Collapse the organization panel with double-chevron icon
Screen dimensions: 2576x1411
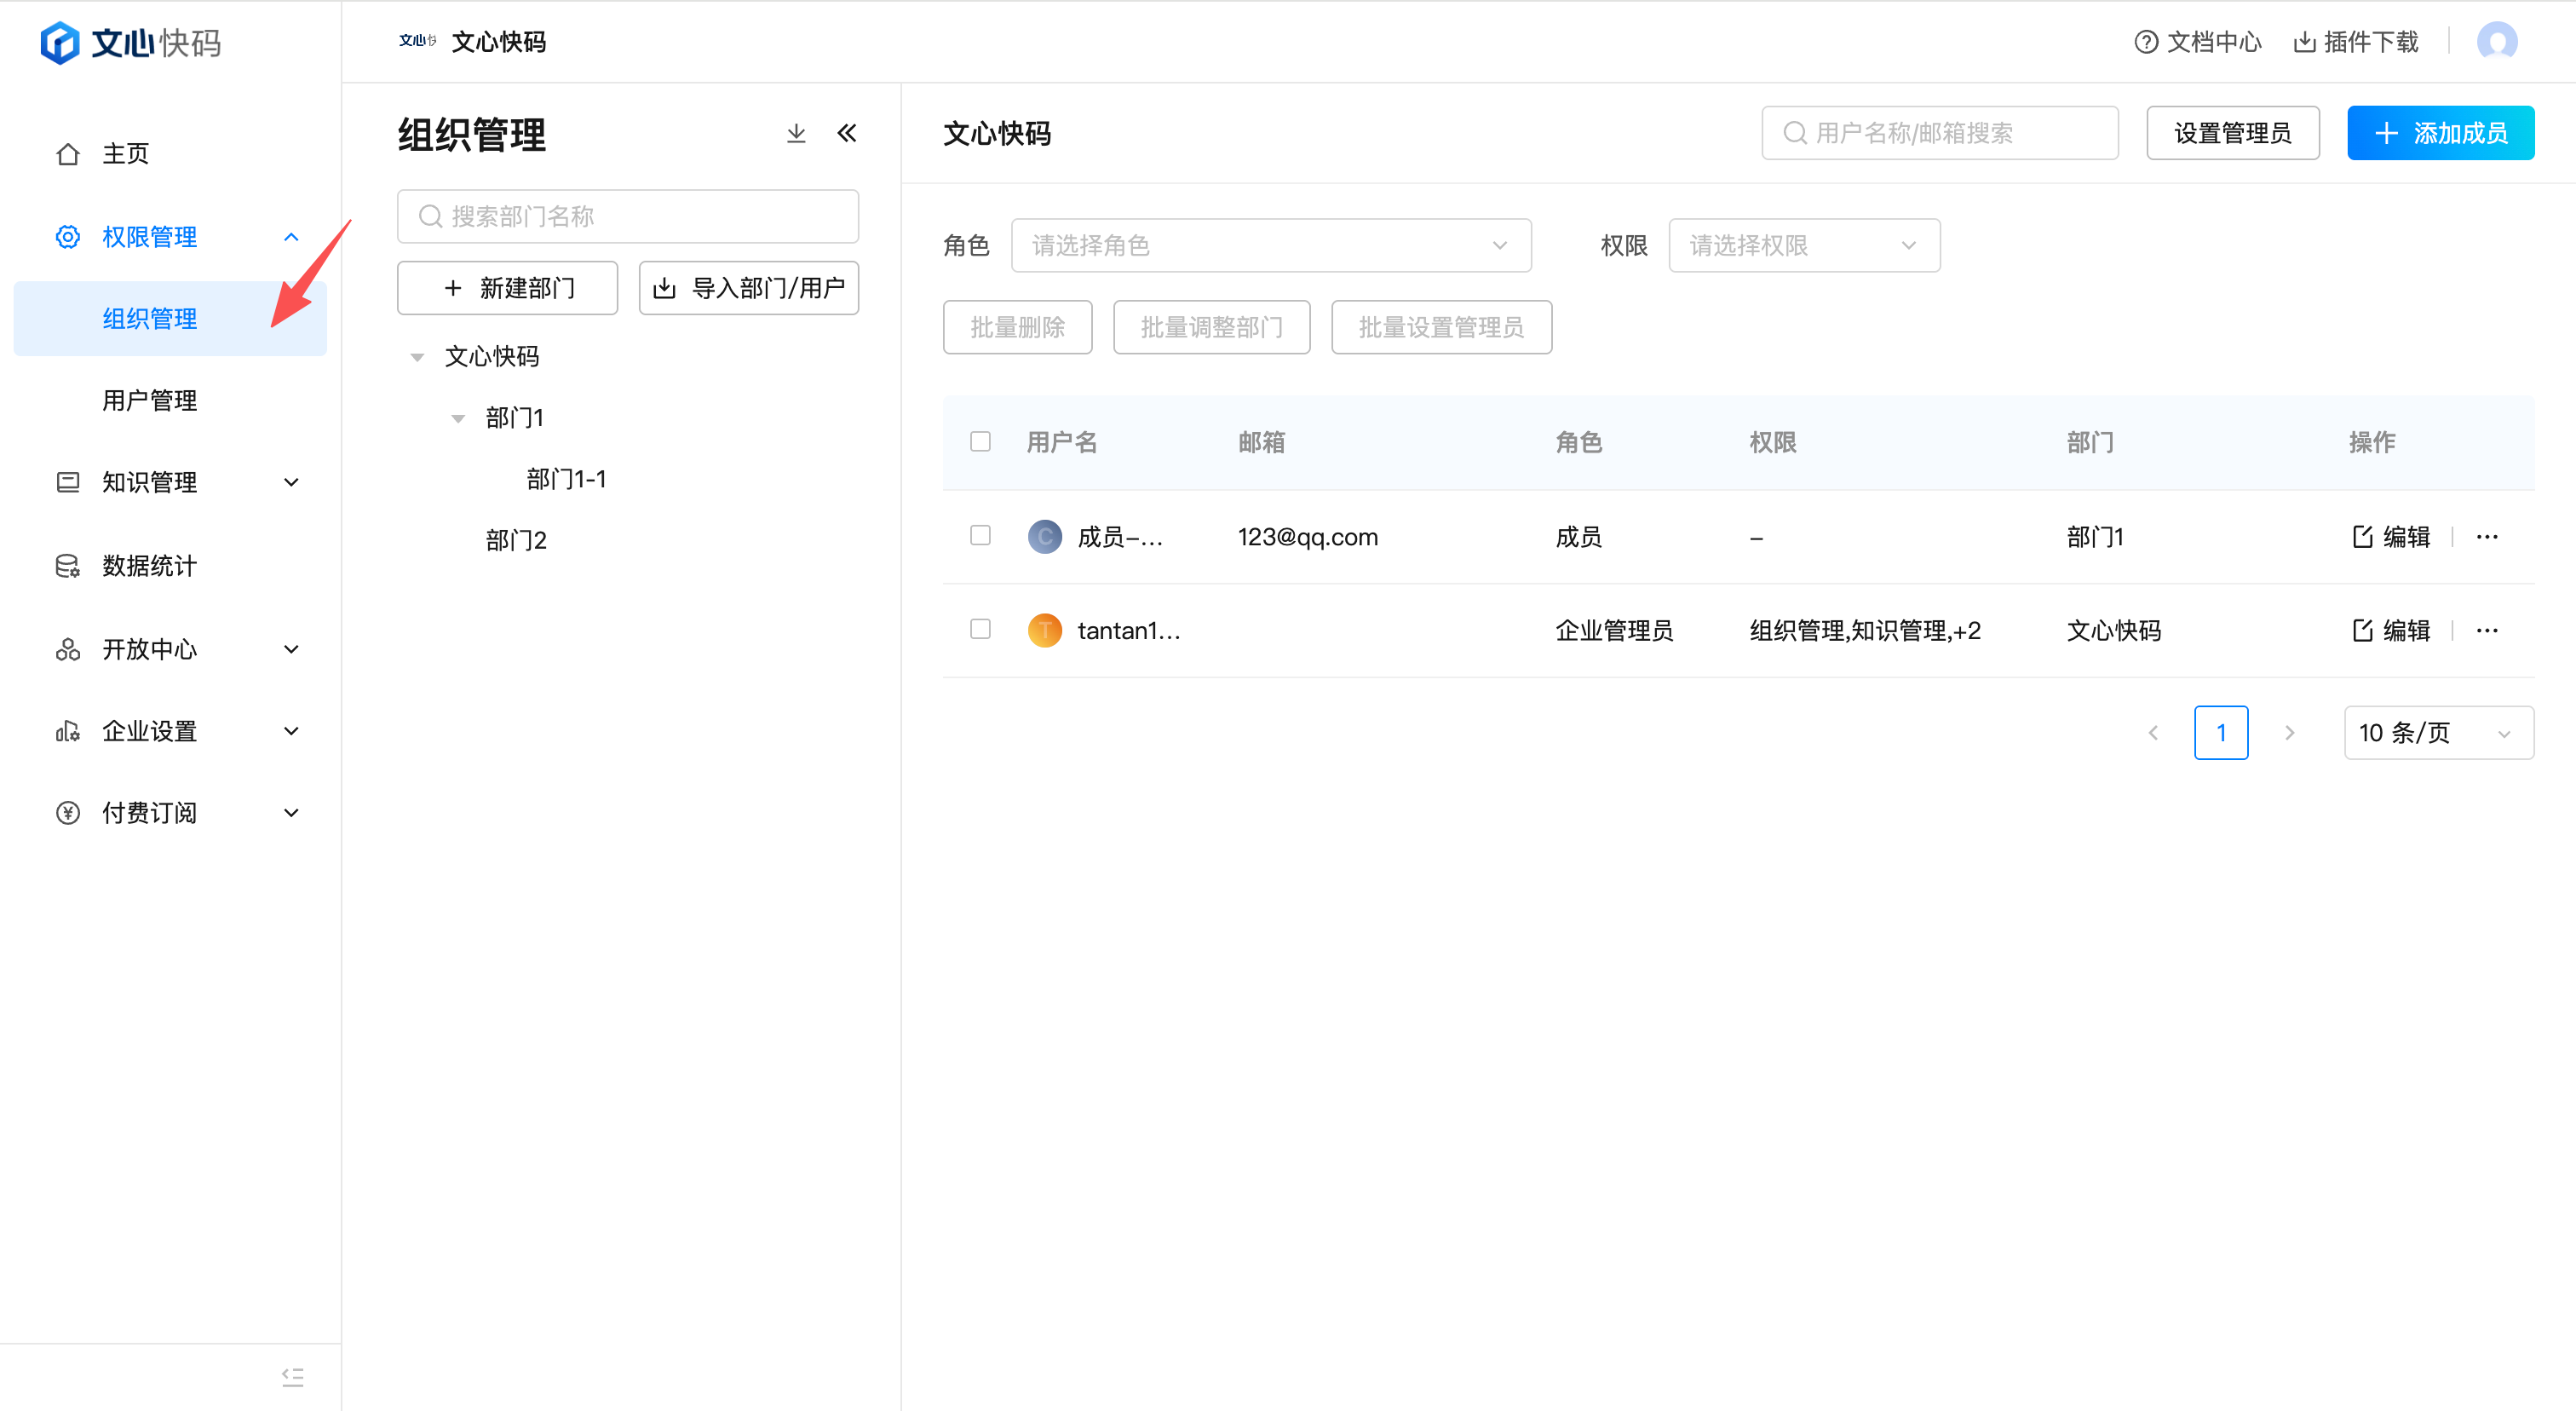click(847, 133)
